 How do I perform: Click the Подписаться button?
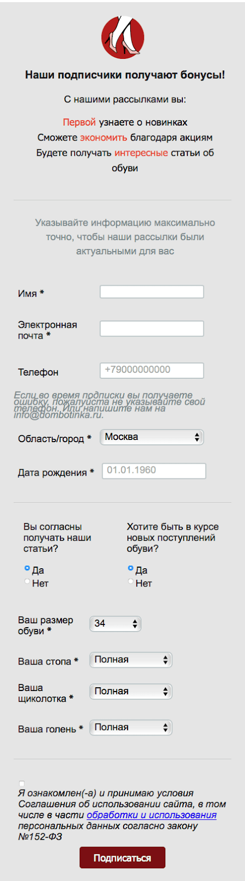point(122,857)
